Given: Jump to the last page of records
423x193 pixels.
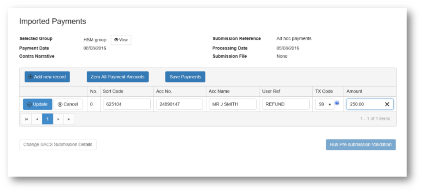Looking at the screenshot, I should pos(69,119).
